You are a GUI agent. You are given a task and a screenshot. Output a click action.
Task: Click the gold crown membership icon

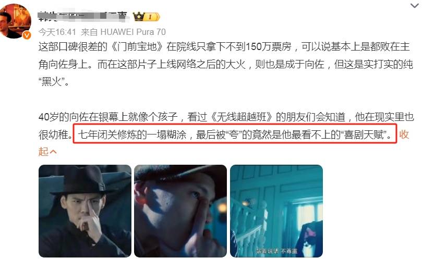tap(139, 17)
